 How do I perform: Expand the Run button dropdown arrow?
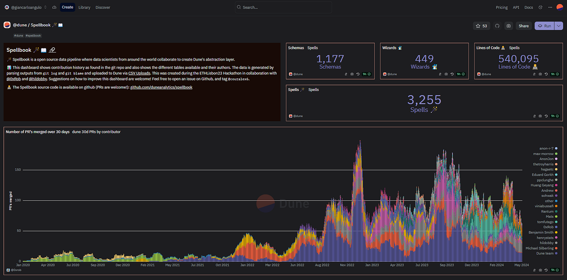click(558, 26)
